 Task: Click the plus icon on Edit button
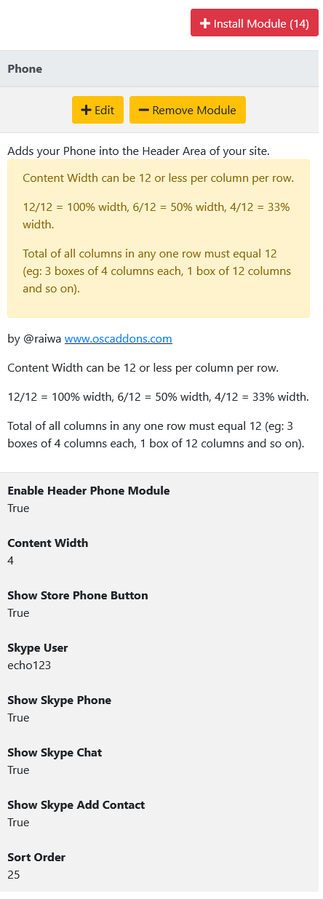click(86, 110)
